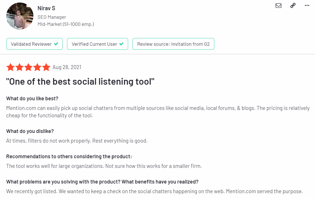Click the first orange rating star

click(11, 67)
